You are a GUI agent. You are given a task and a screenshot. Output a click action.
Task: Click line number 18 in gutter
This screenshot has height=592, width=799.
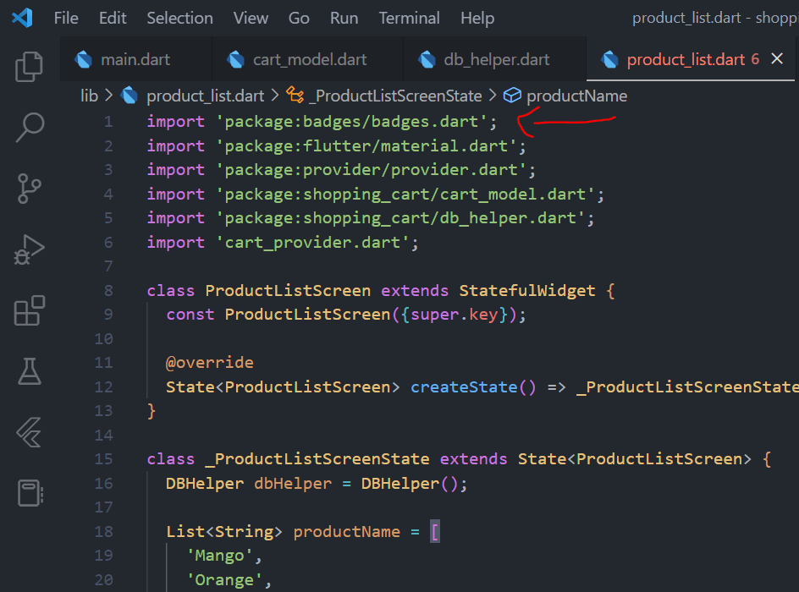click(103, 532)
